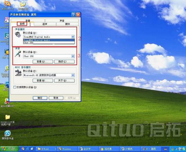Click 关于 button in MIDI section
The image size is (186, 152).
[64, 80]
